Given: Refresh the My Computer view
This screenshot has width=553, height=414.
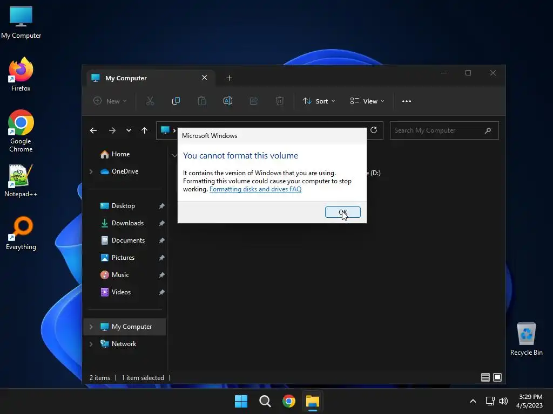Looking at the screenshot, I should click(x=374, y=130).
